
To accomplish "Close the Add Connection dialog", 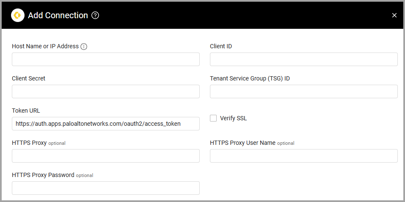I will coord(394,16).
